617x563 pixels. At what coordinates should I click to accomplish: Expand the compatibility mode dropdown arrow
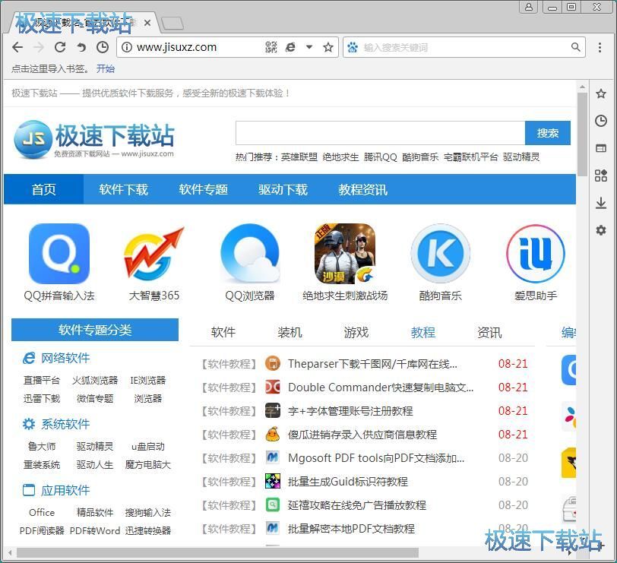[308, 47]
